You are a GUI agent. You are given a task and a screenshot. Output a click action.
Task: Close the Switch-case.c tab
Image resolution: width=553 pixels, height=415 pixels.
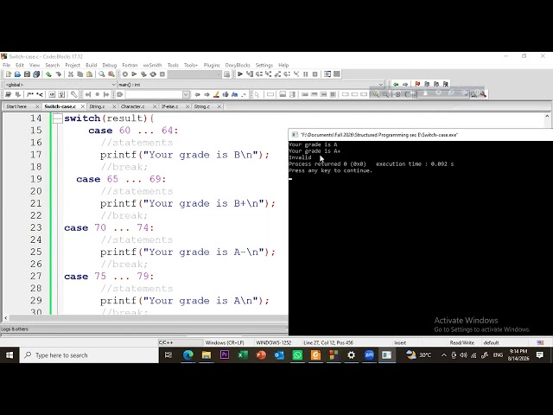point(83,106)
